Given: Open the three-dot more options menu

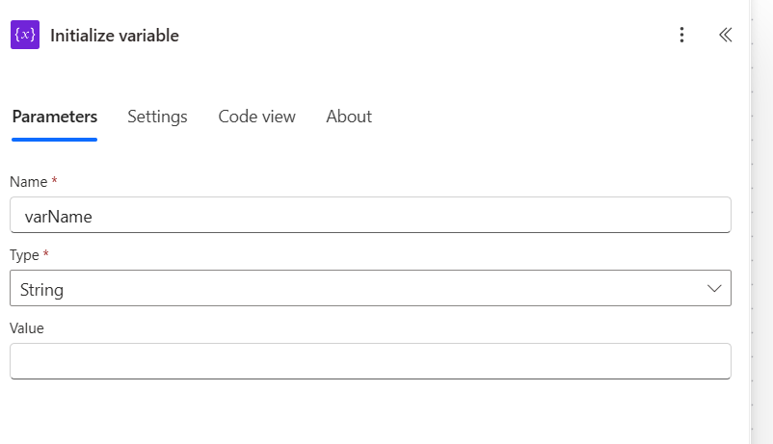Looking at the screenshot, I should (681, 36).
